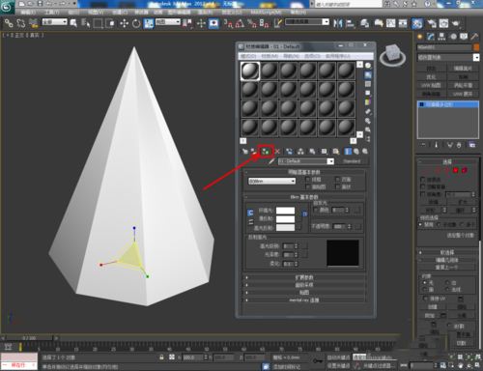Click the Pick Material eyedropper icon
This screenshot has height=371, width=483.
pyautogui.click(x=271, y=161)
